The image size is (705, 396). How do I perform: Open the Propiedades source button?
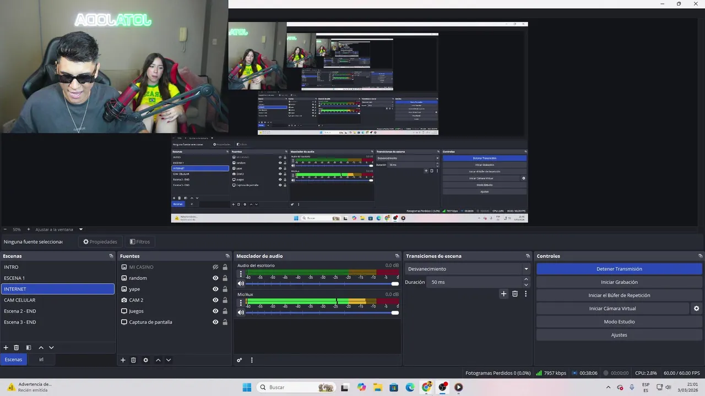coord(100,241)
